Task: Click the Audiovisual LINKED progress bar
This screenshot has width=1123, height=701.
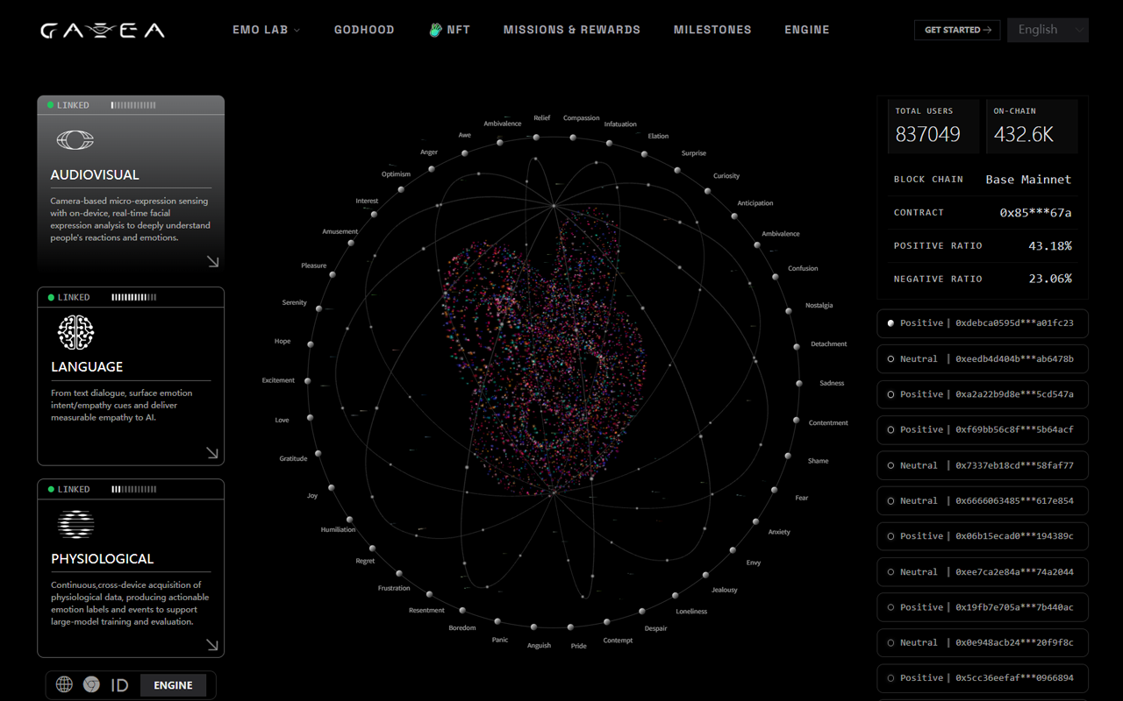Action: pos(133,105)
